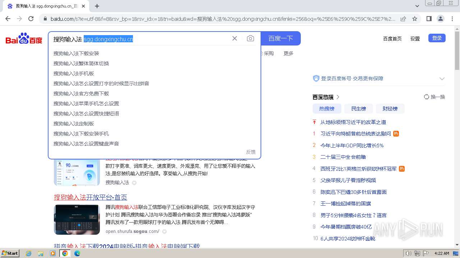Expand dropdown next to 搜狗输入法 source
This screenshot has height=258, width=460.
[134, 183]
